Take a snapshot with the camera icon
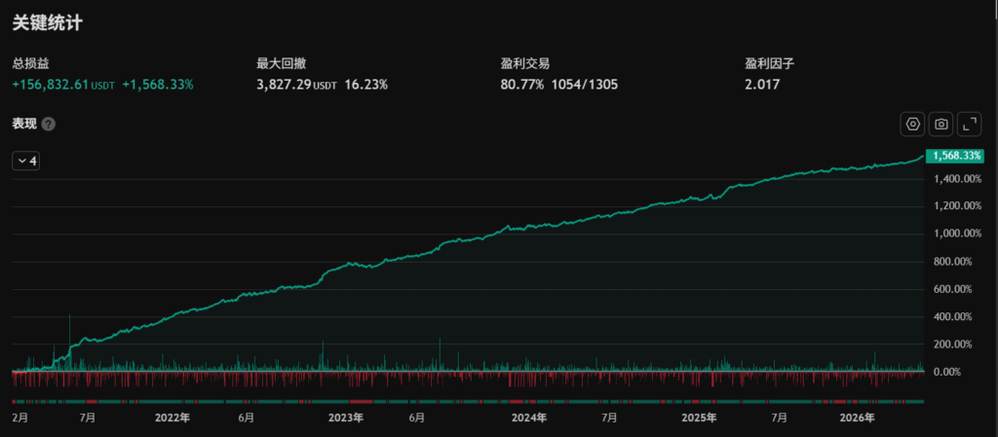The image size is (998, 437). tap(940, 124)
